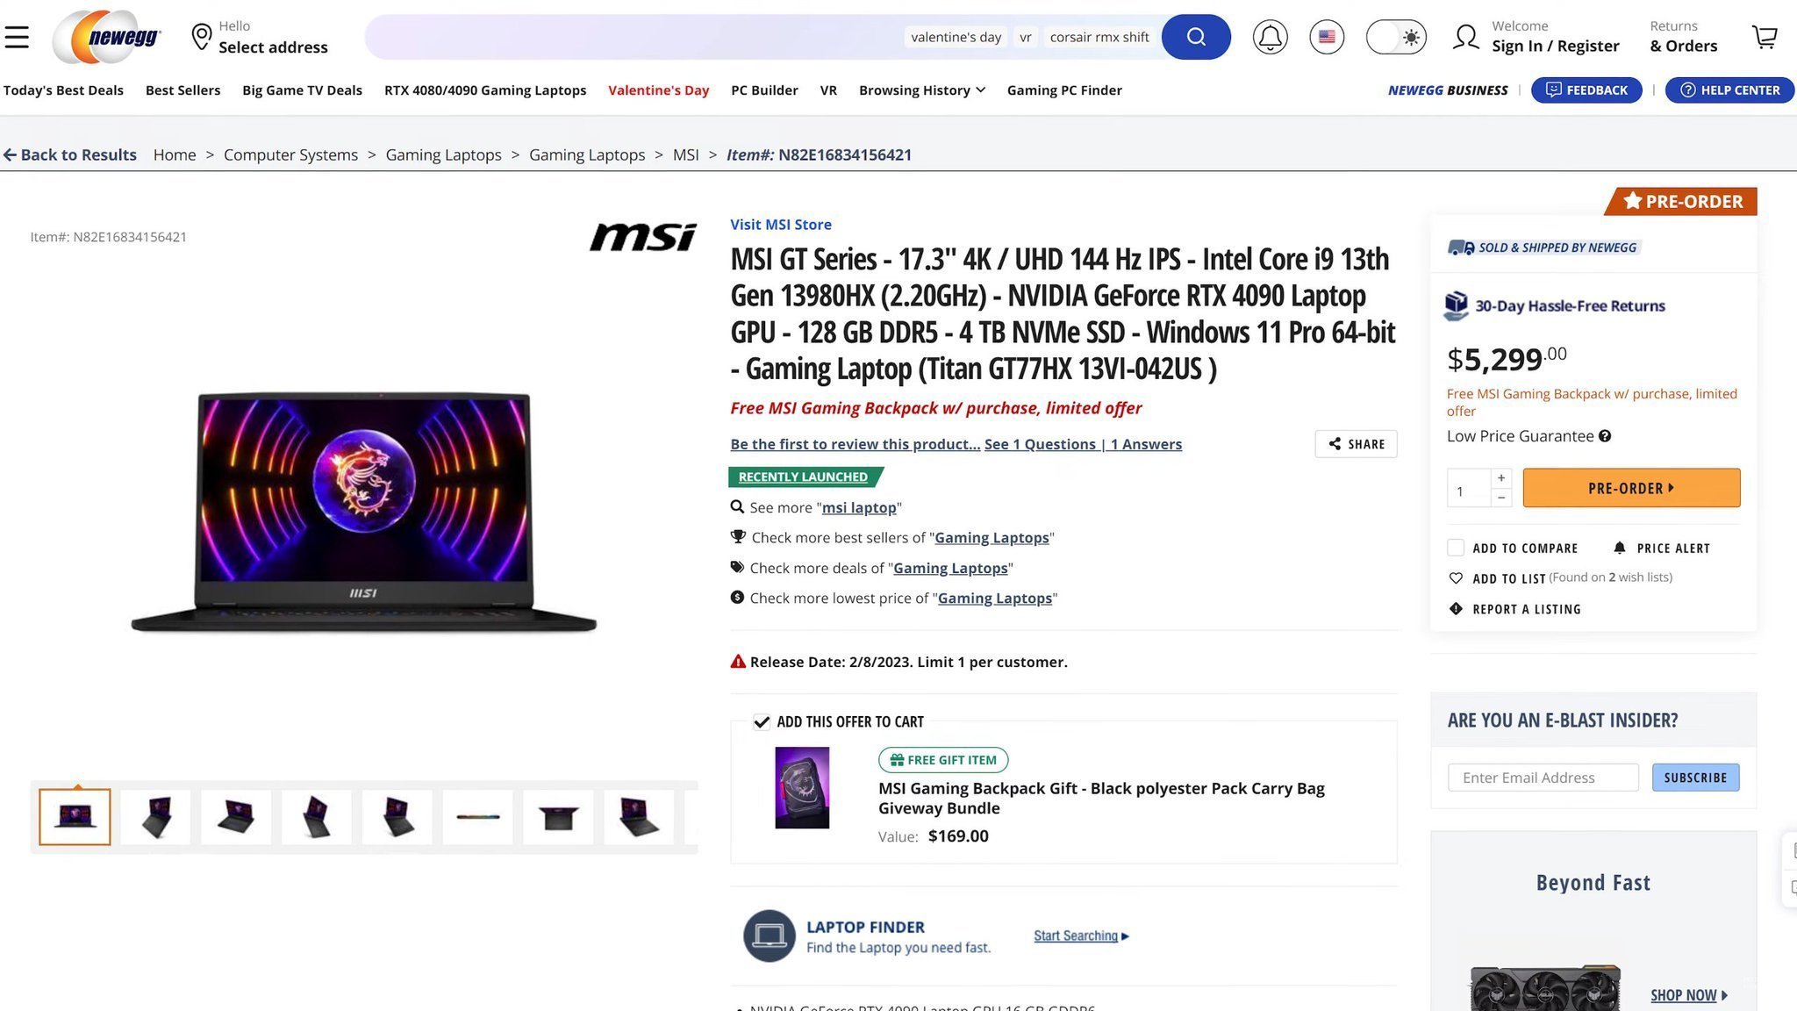Open the shopping cart icon

[x=1765, y=37]
